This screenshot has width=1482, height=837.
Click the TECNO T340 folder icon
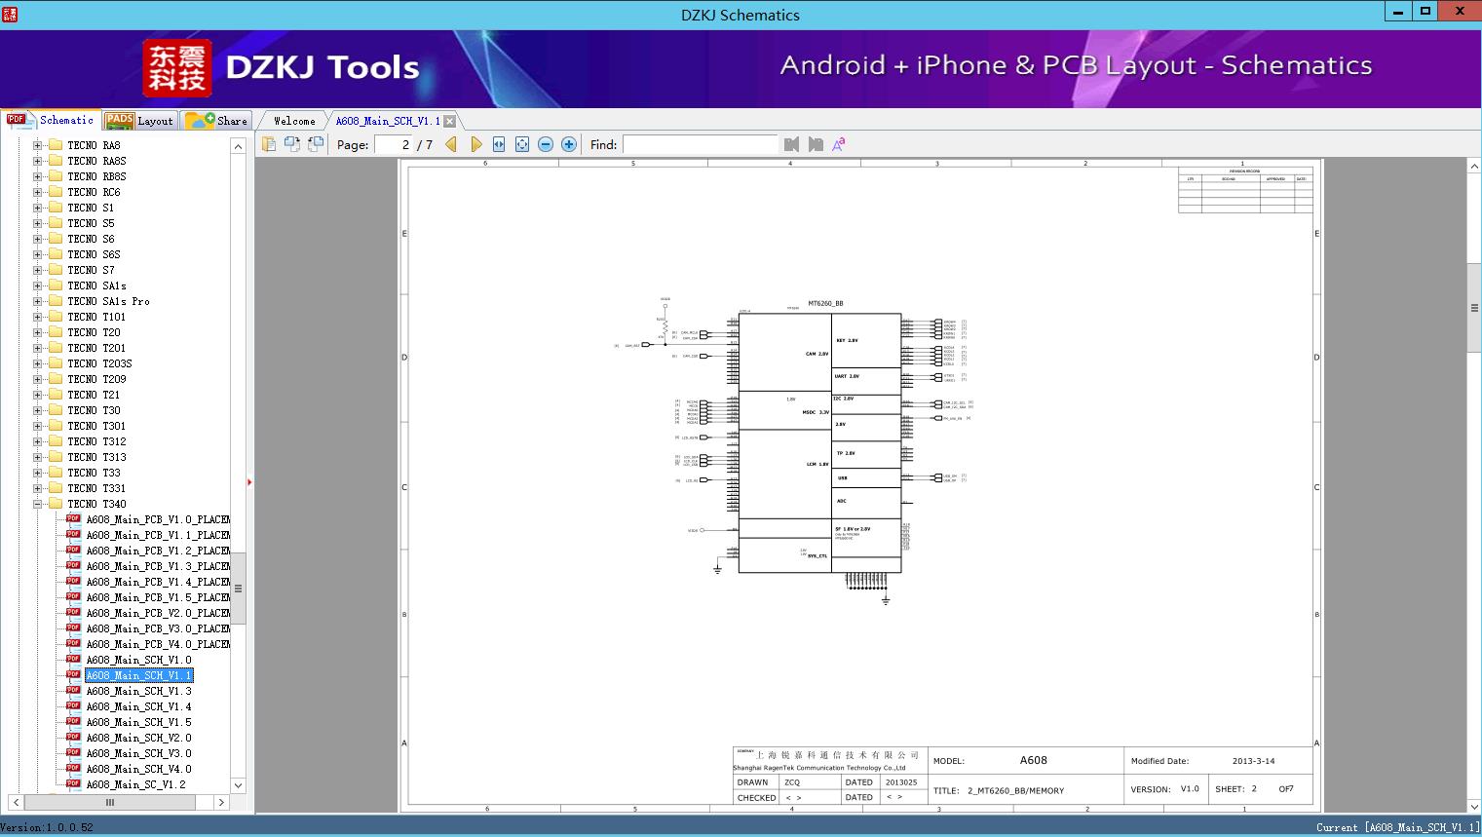coord(55,504)
